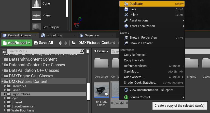Click the Save All button
Image resolution: width=210 pixels, height=113 pixels.
44,43
